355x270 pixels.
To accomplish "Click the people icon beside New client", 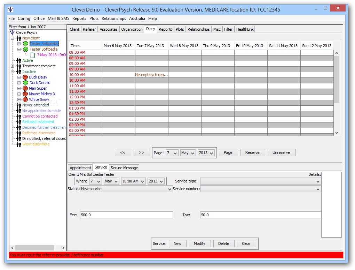I will [x=18, y=38].
